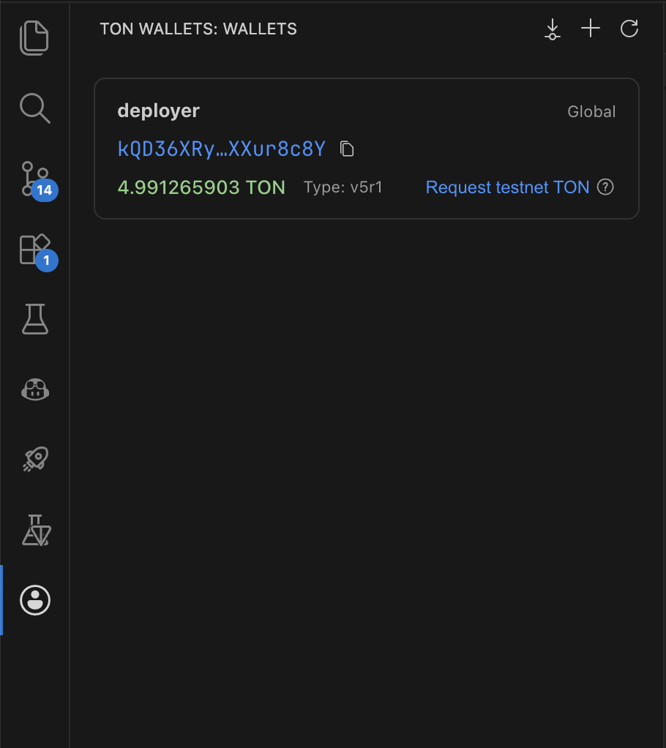Open Extensions view with 1 badge
The height and width of the screenshot is (748, 666).
point(34,249)
